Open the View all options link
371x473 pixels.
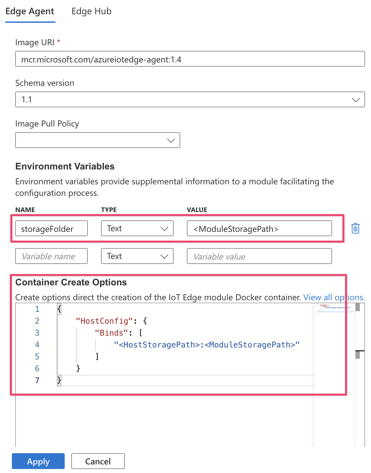click(334, 297)
